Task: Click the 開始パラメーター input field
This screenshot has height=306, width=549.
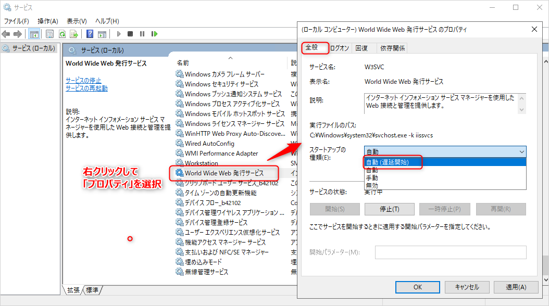Action: 450,252
